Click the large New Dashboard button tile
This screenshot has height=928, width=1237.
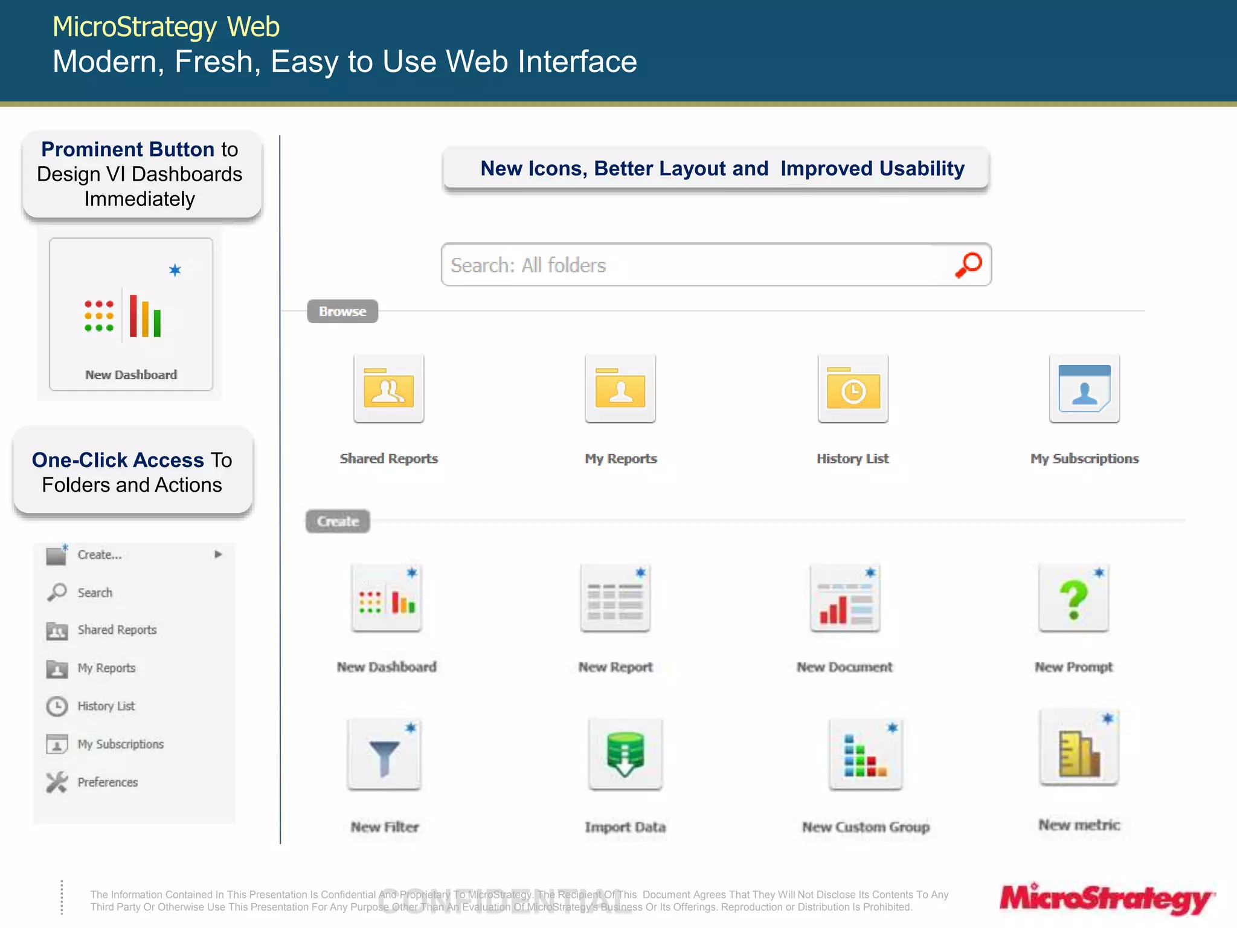click(x=131, y=314)
